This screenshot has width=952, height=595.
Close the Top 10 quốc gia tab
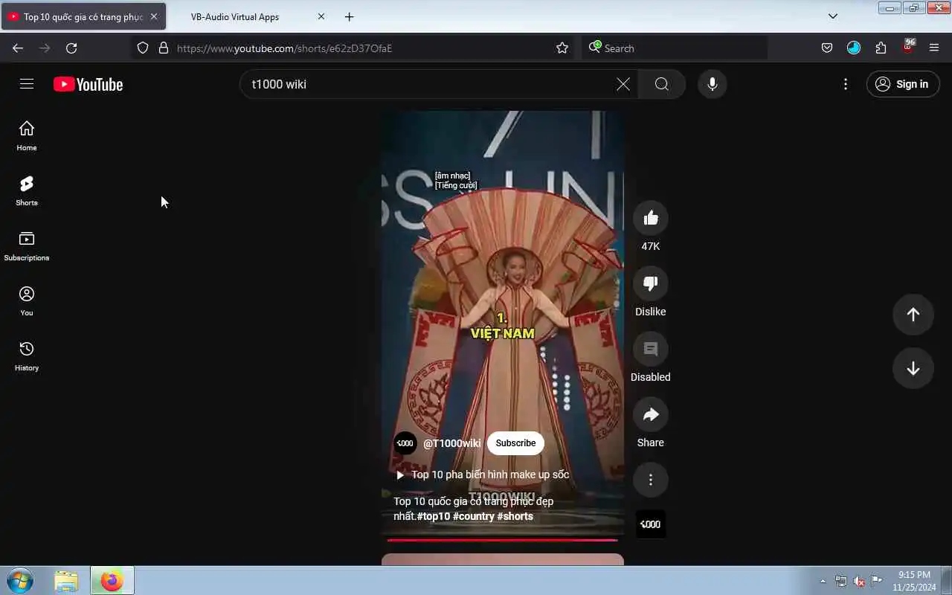(154, 16)
